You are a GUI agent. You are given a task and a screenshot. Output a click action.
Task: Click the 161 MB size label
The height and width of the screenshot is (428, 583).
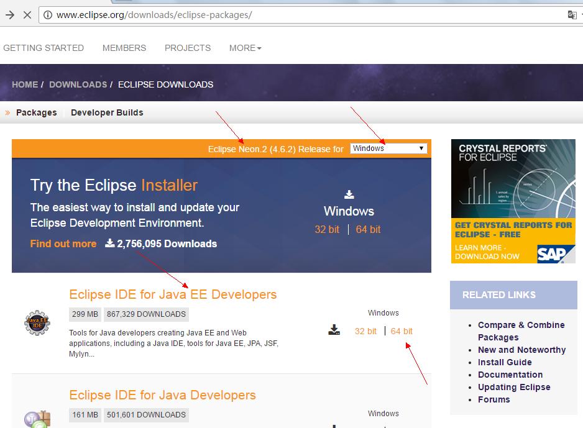pyautogui.click(x=85, y=415)
